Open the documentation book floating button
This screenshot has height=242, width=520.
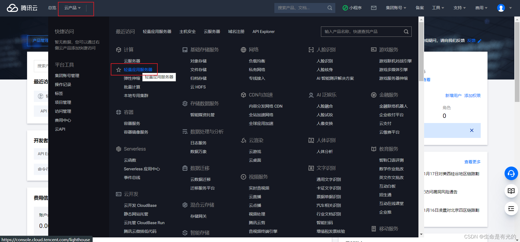click(x=511, y=191)
